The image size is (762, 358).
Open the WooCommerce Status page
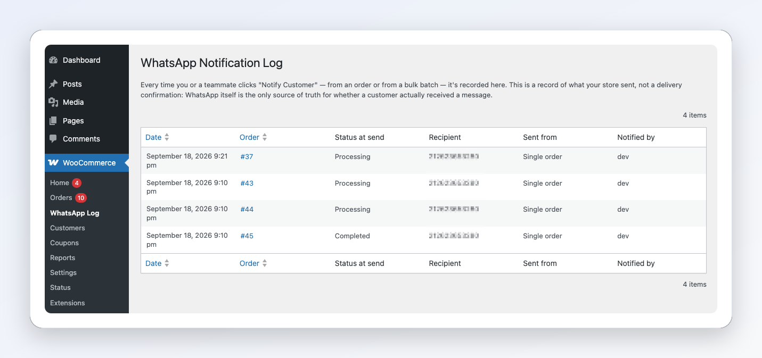[60, 288]
